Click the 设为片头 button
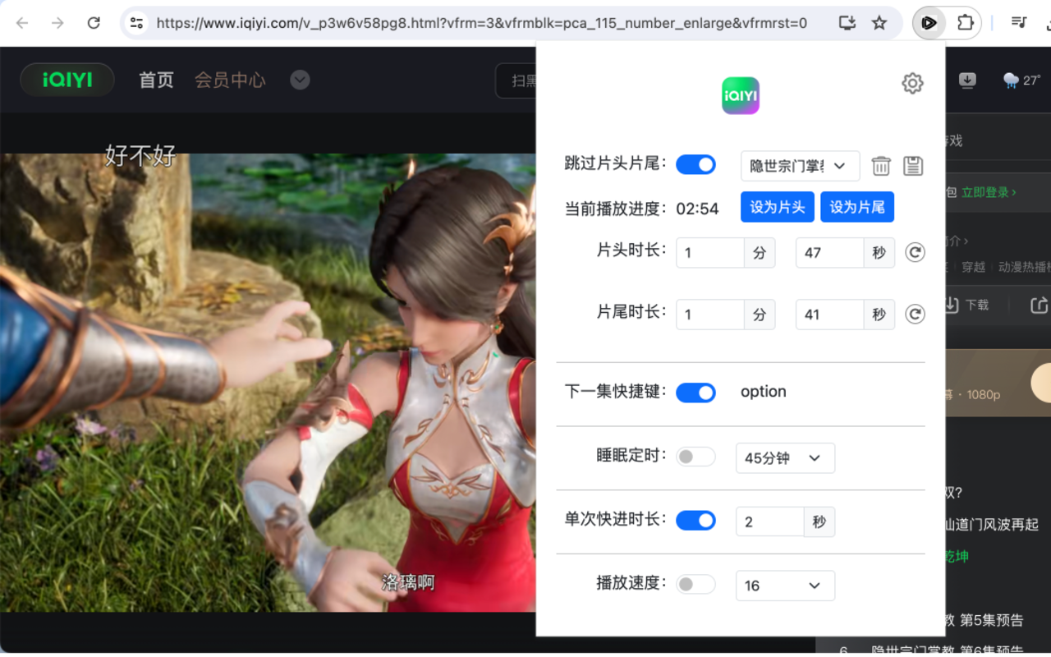The height and width of the screenshot is (657, 1051). [777, 207]
